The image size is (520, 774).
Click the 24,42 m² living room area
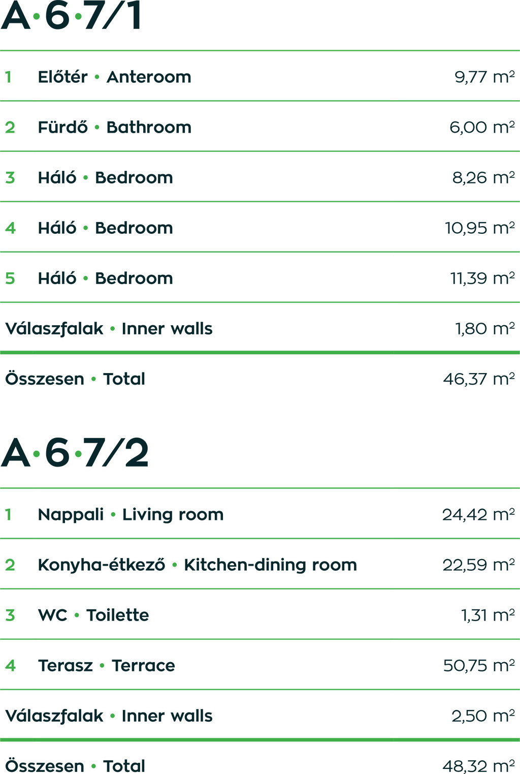pos(478,514)
